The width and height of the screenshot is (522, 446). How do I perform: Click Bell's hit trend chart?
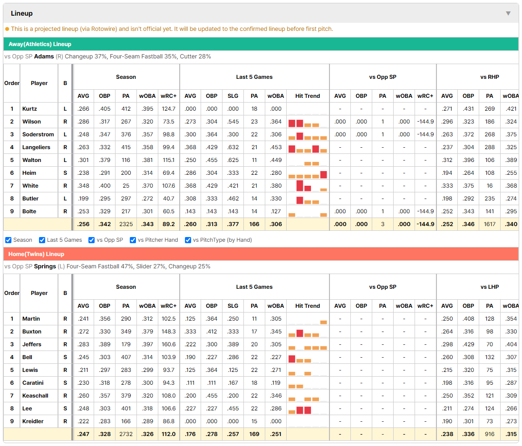pyautogui.click(x=307, y=357)
